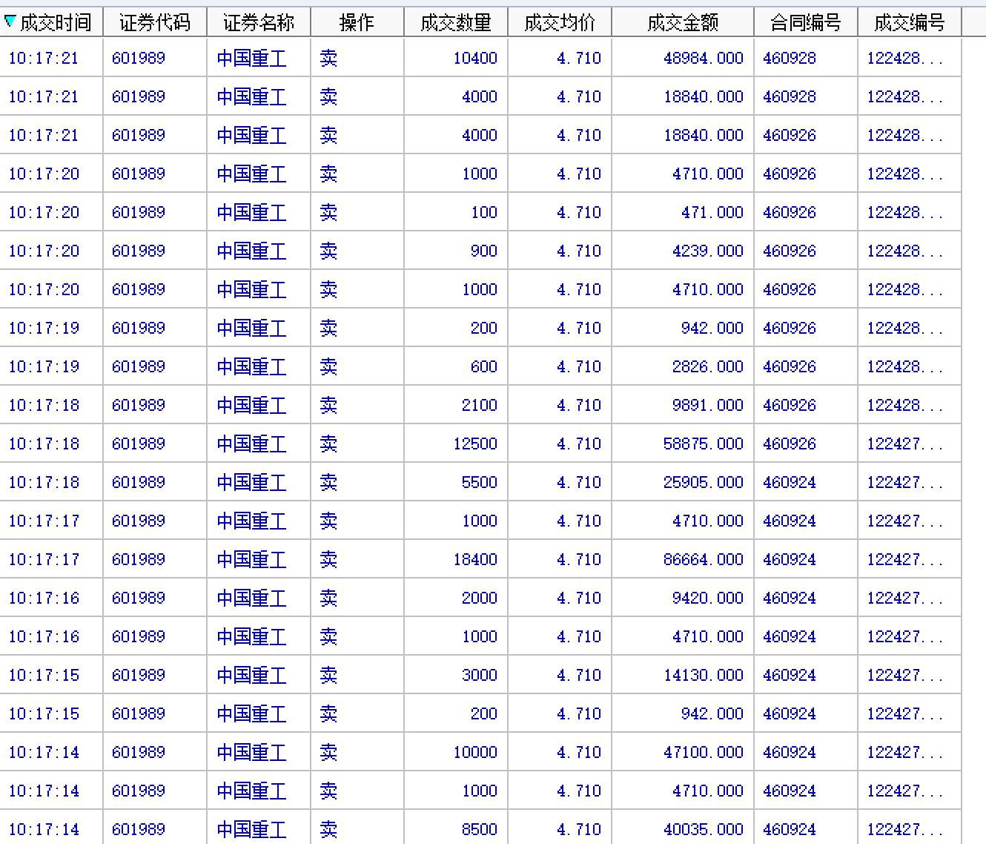
Task: Click time 10:17:21 in the 48984.000 row
Action: [x=44, y=58]
